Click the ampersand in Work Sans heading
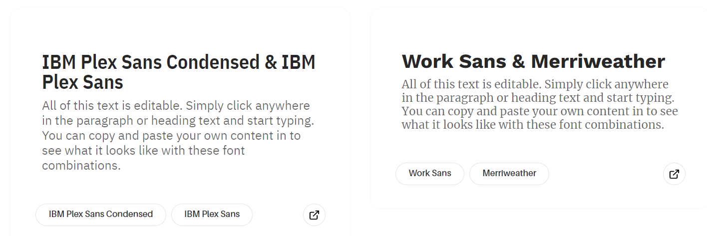Screen dimensions: 707x236 pos(517,61)
